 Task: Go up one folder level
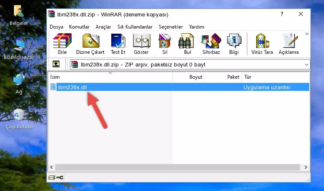point(56,64)
